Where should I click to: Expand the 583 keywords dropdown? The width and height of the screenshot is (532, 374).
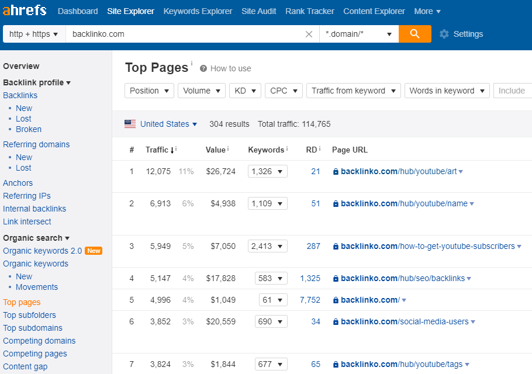click(271, 278)
